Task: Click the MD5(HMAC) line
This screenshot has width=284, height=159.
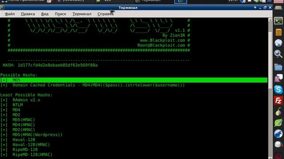Action: pyautogui.click(x=18, y=120)
